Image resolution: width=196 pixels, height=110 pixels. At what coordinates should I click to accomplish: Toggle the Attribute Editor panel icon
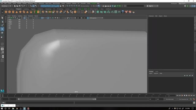(x=190, y=6)
